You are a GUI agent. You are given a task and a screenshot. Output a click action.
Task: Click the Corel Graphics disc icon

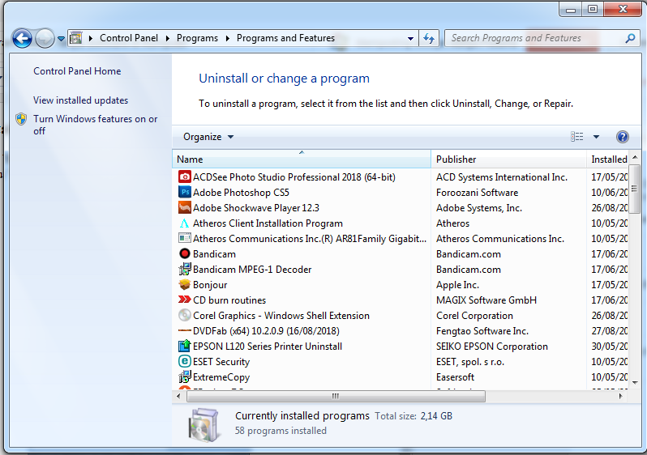coord(184,316)
